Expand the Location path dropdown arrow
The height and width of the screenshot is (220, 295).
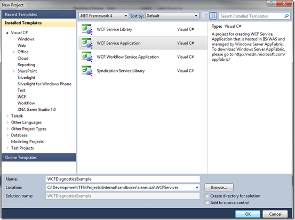[197, 188]
